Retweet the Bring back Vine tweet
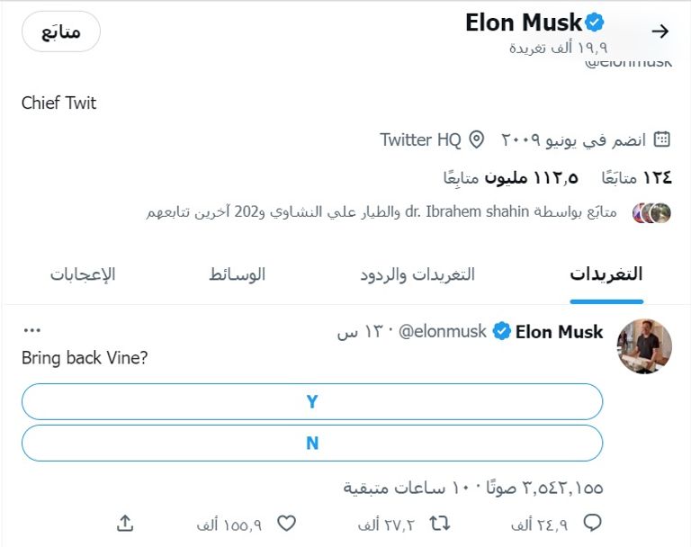691x547 pixels. (x=440, y=523)
